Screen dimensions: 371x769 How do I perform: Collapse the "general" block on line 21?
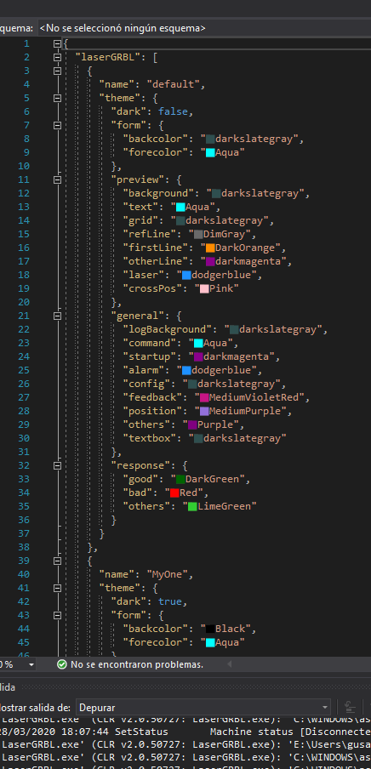pyautogui.click(x=57, y=316)
